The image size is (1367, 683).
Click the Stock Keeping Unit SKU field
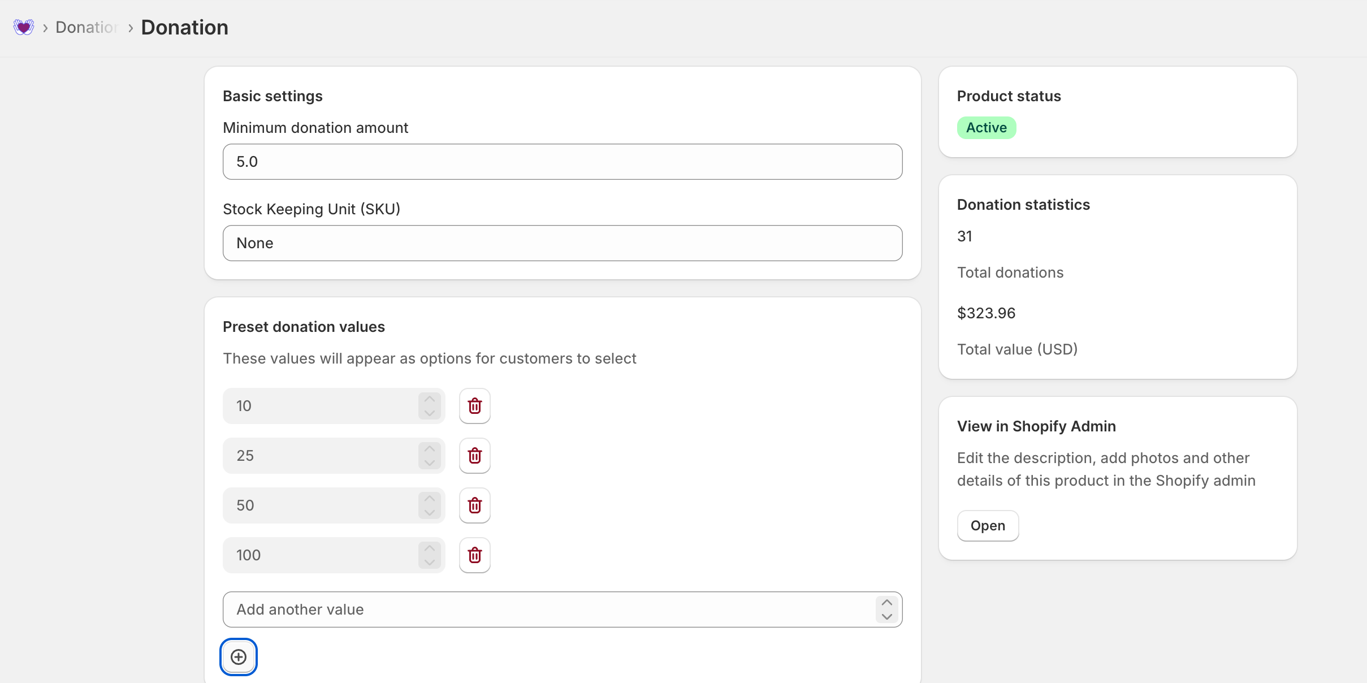[562, 243]
